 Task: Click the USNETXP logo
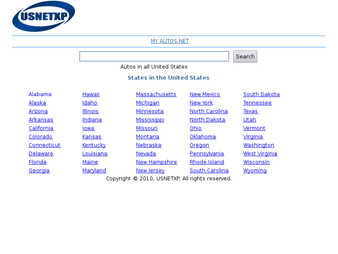[x=44, y=16]
